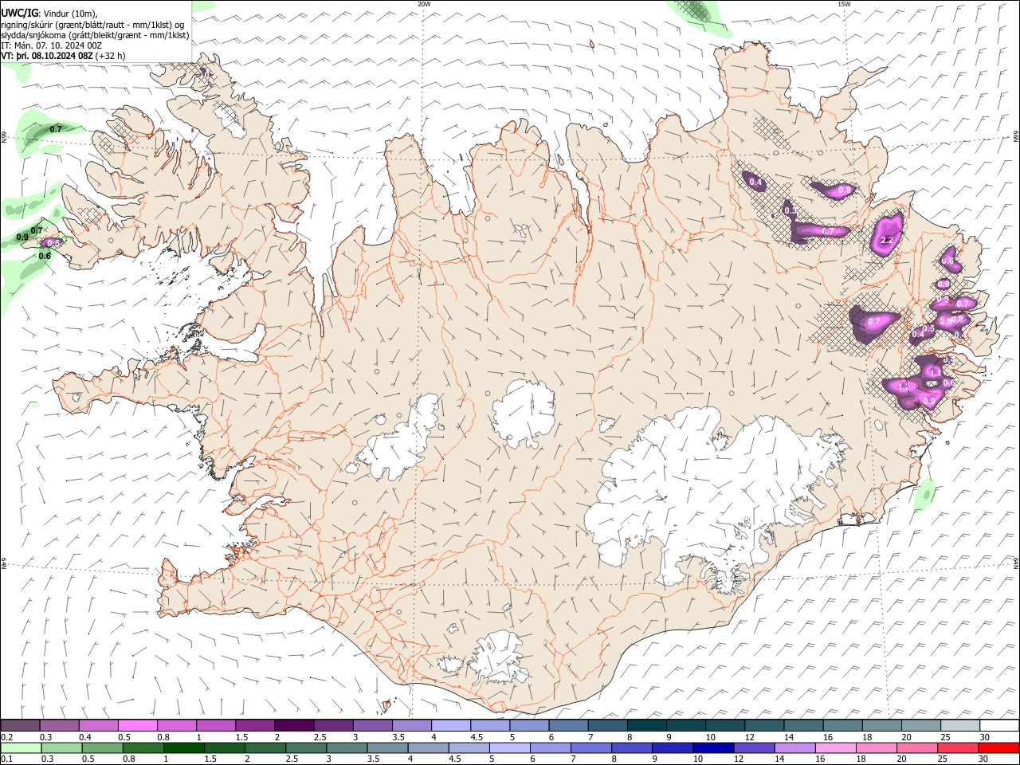Image resolution: width=1020 pixels, height=765 pixels.
Task: Pick the upper-row swatch starting at 12
Action: click(x=763, y=725)
